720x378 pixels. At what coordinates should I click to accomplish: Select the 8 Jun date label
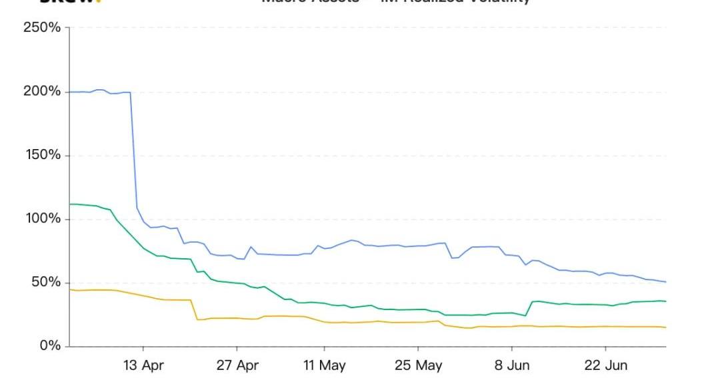[x=512, y=365]
